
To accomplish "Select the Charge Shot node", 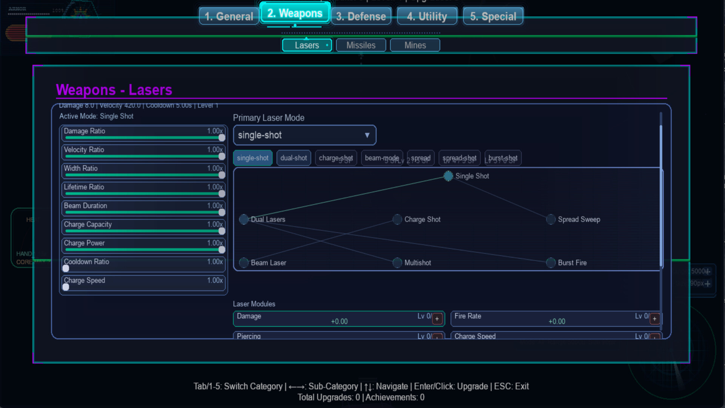I will pyautogui.click(x=397, y=219).
